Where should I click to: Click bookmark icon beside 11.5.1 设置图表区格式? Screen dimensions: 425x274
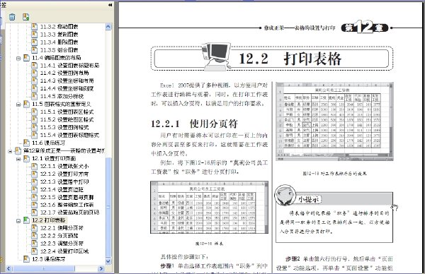35,112
